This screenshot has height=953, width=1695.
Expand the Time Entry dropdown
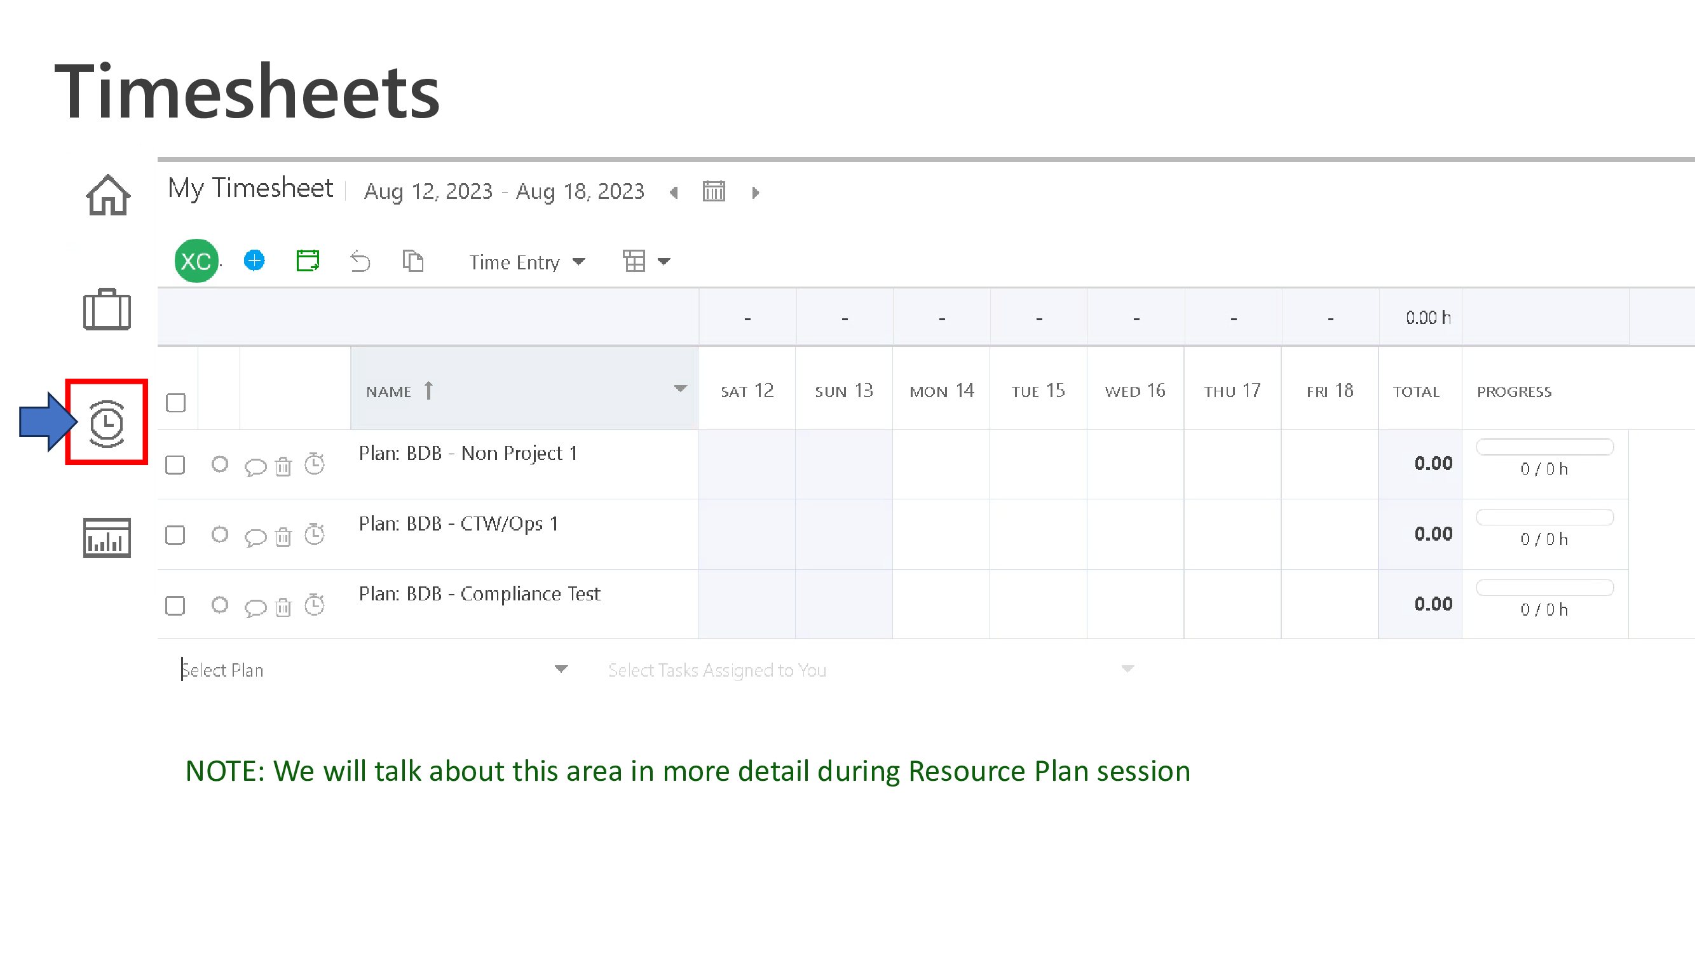point(527,262)
